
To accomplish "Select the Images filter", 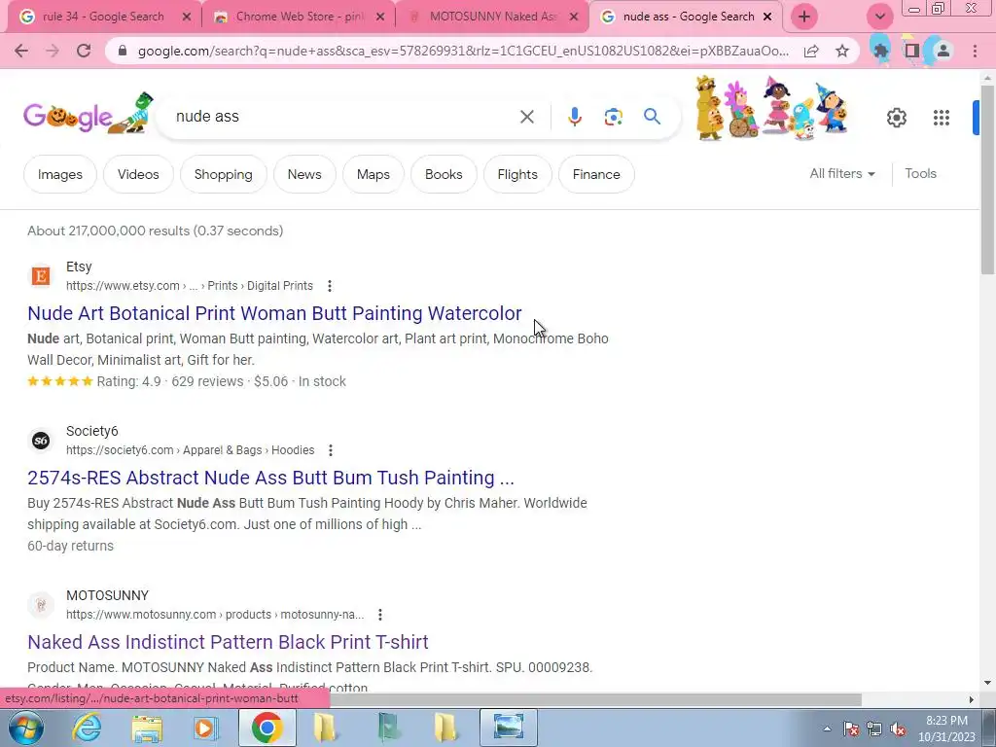I will (x=59, y=174).
